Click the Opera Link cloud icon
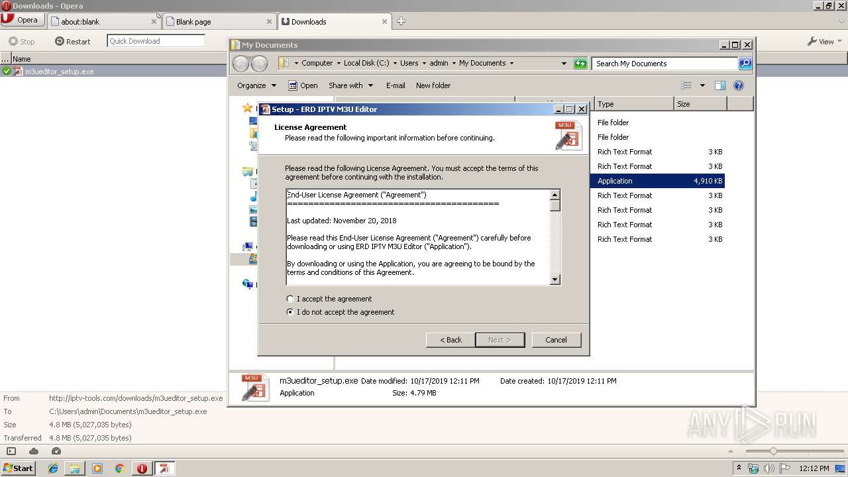The width and height of the screenshot is (848, 477). pyautogui.click(x=34, y=451)
